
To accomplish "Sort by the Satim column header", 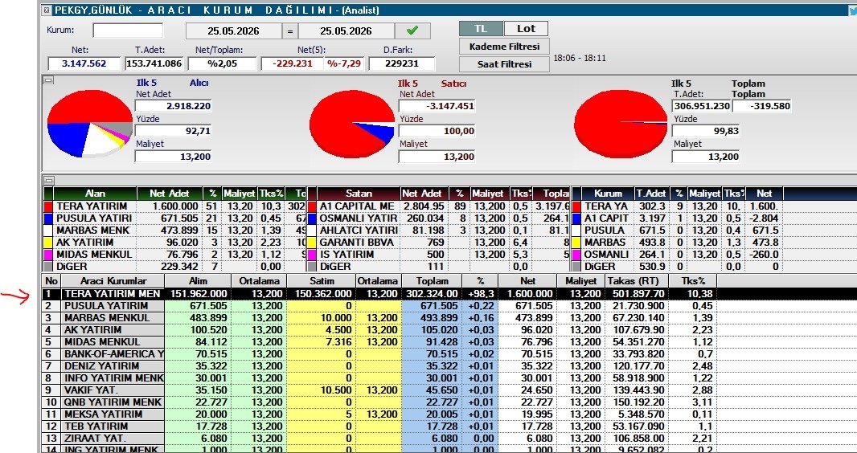I will pyautogui.click(x=320, y=281).
